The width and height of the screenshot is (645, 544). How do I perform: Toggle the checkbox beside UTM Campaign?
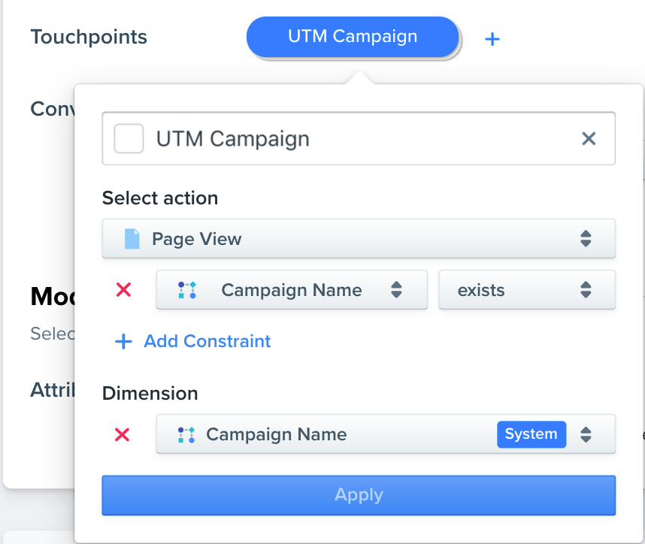point(129,138)
